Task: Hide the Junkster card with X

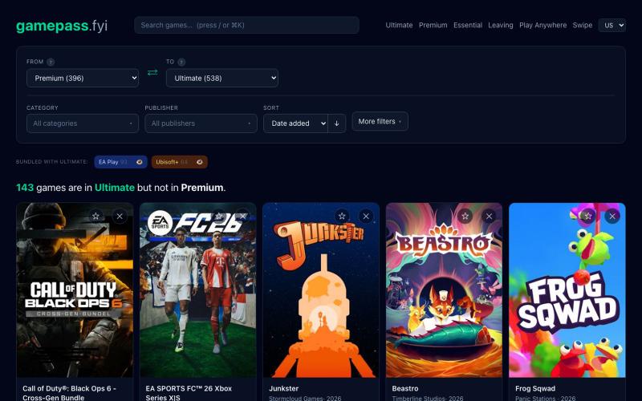Action: click(366, 216)
